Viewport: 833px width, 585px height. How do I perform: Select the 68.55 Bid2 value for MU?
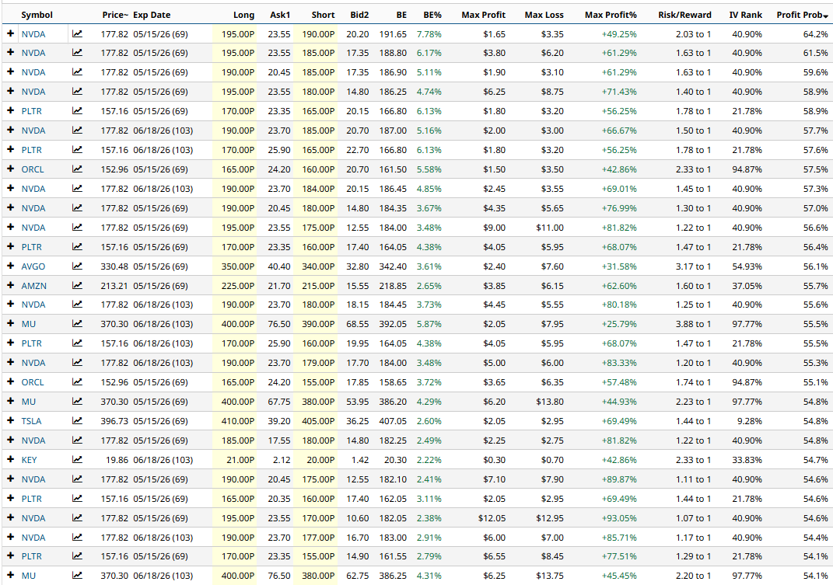[x=358, y=324]
